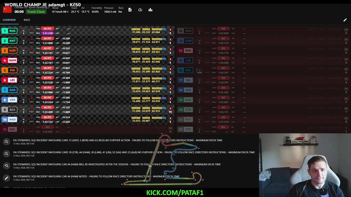
Task: Click the Chinese flag icon
Action: coord(7,10)
